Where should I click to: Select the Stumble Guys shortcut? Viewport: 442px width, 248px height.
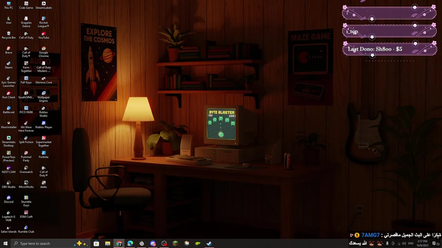coord(26,201)
